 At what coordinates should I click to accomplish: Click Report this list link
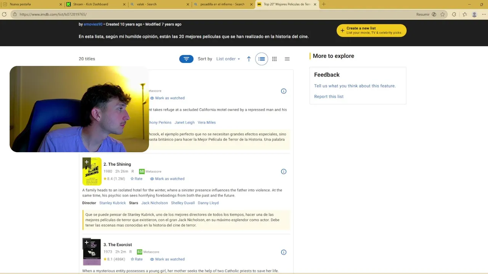(x=329, y=97)
